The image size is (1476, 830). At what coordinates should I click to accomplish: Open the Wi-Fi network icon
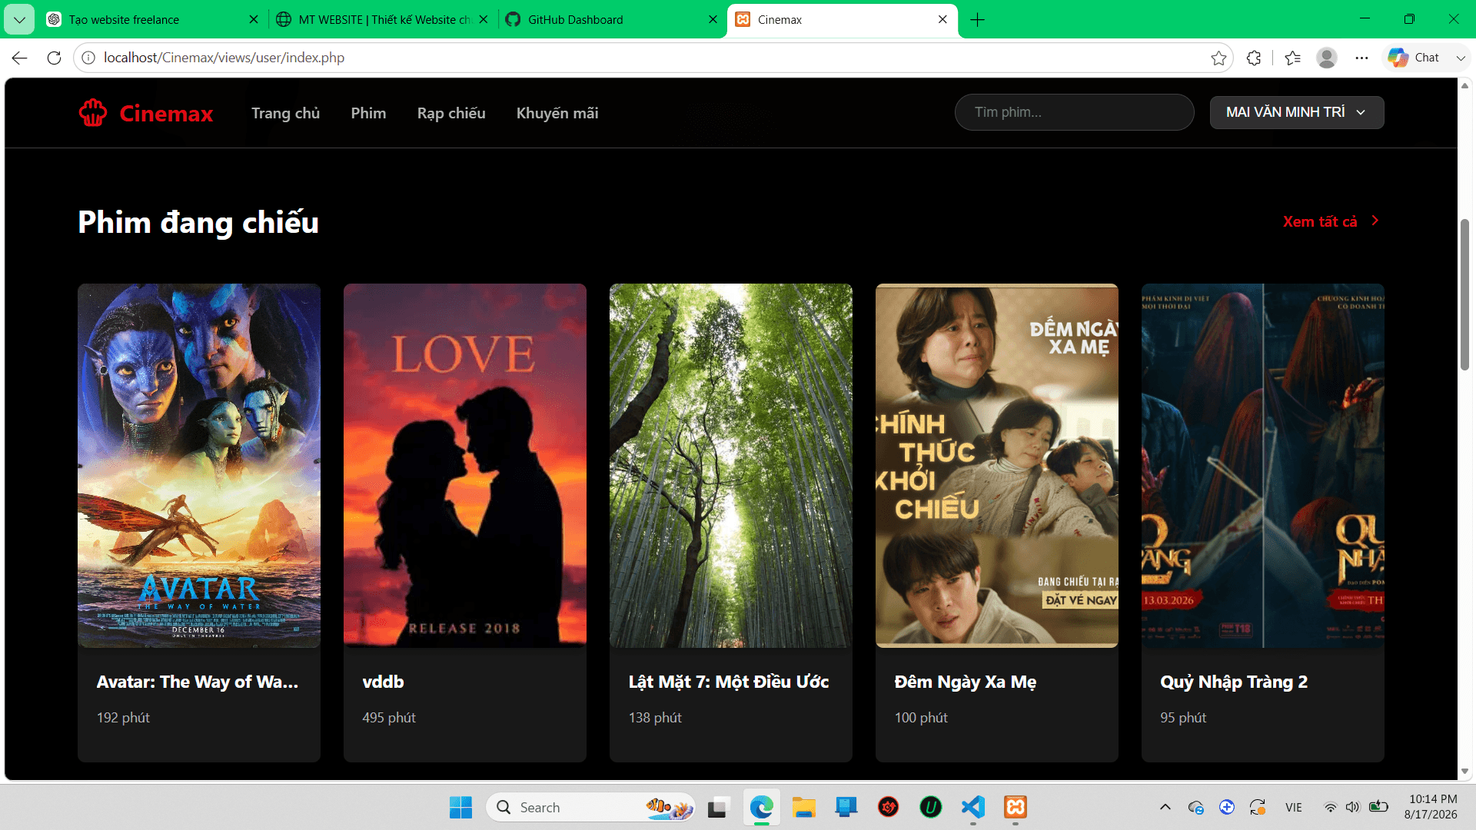tap(1330, 807)
